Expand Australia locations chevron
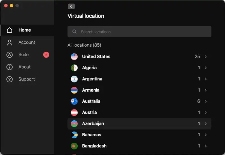This screenshot has width=225, height=155. 206,101
